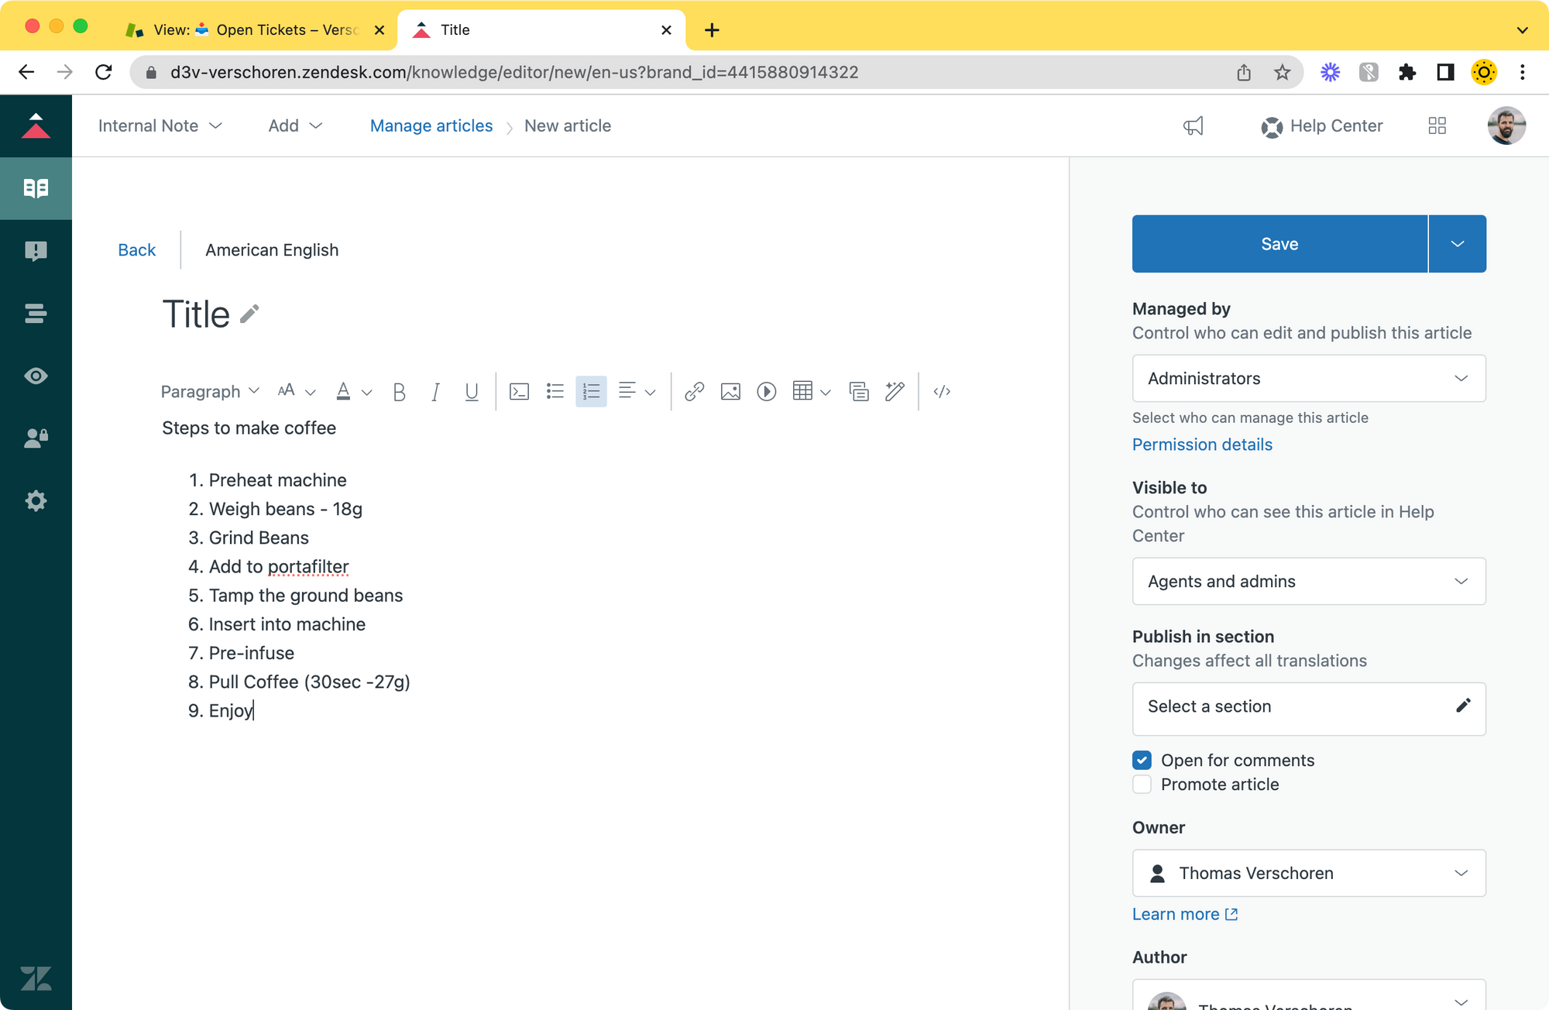Screen dimensions: 1549x1010
Task: Toggle the numbered list button
Action: point(591,392)
